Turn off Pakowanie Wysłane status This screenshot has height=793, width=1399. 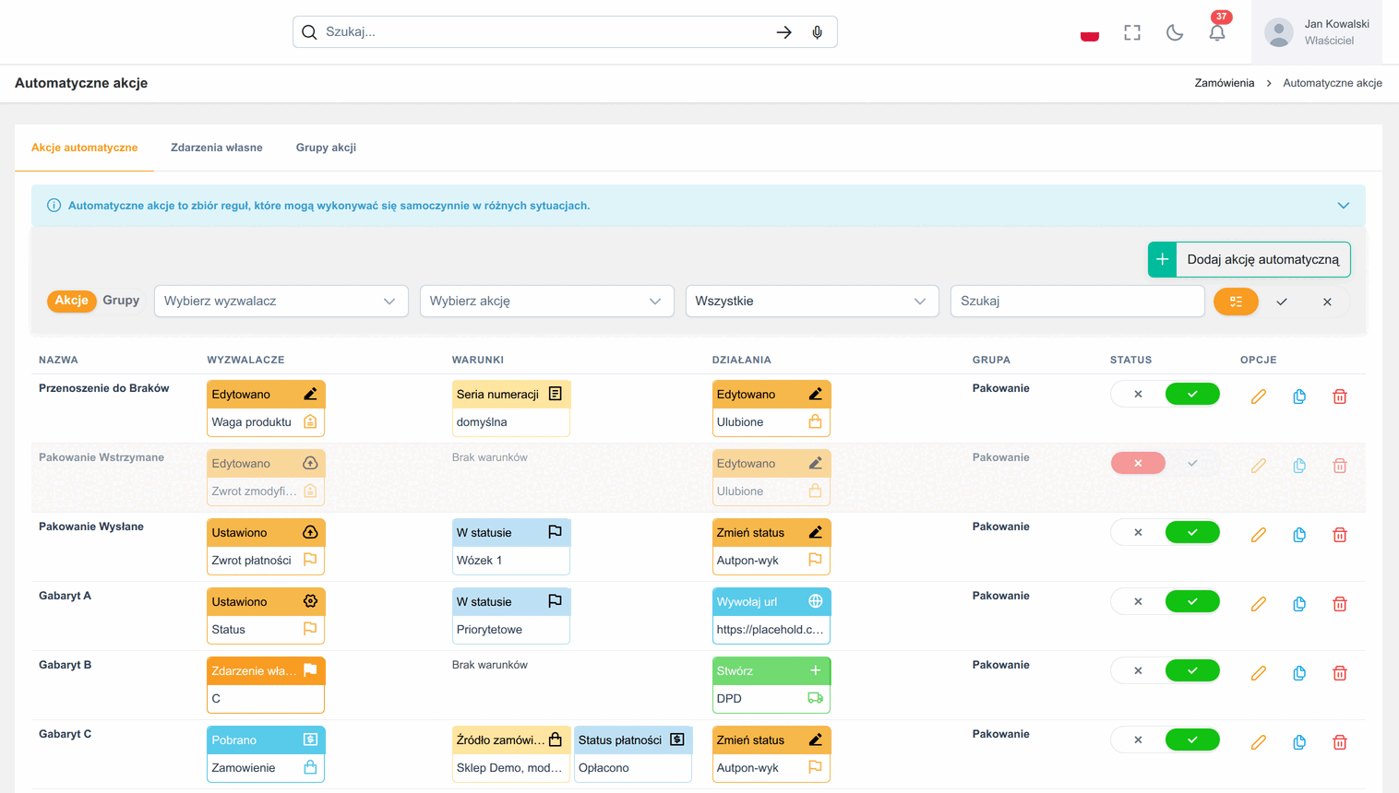pos(1138,533)
